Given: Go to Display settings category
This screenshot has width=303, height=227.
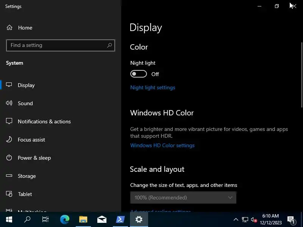Looking at the screenshot, I should pyautogui.click(x=61, y=85).
